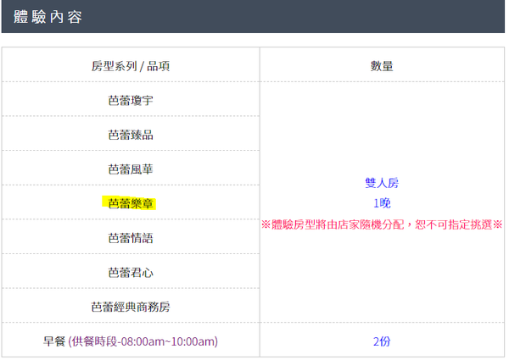Screen dimensions: 509x360
Task: Click the blue 1晚 quantity text
Action: click(381, 203)
